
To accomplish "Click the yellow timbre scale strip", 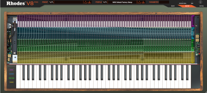I will click(x=193, y=57).
